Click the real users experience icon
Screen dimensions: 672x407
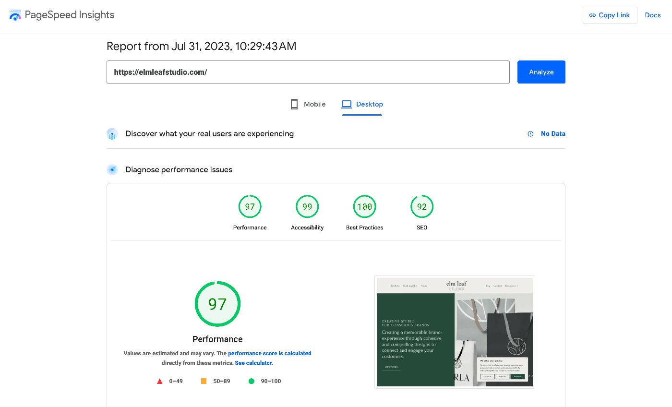tap(112, 134)
